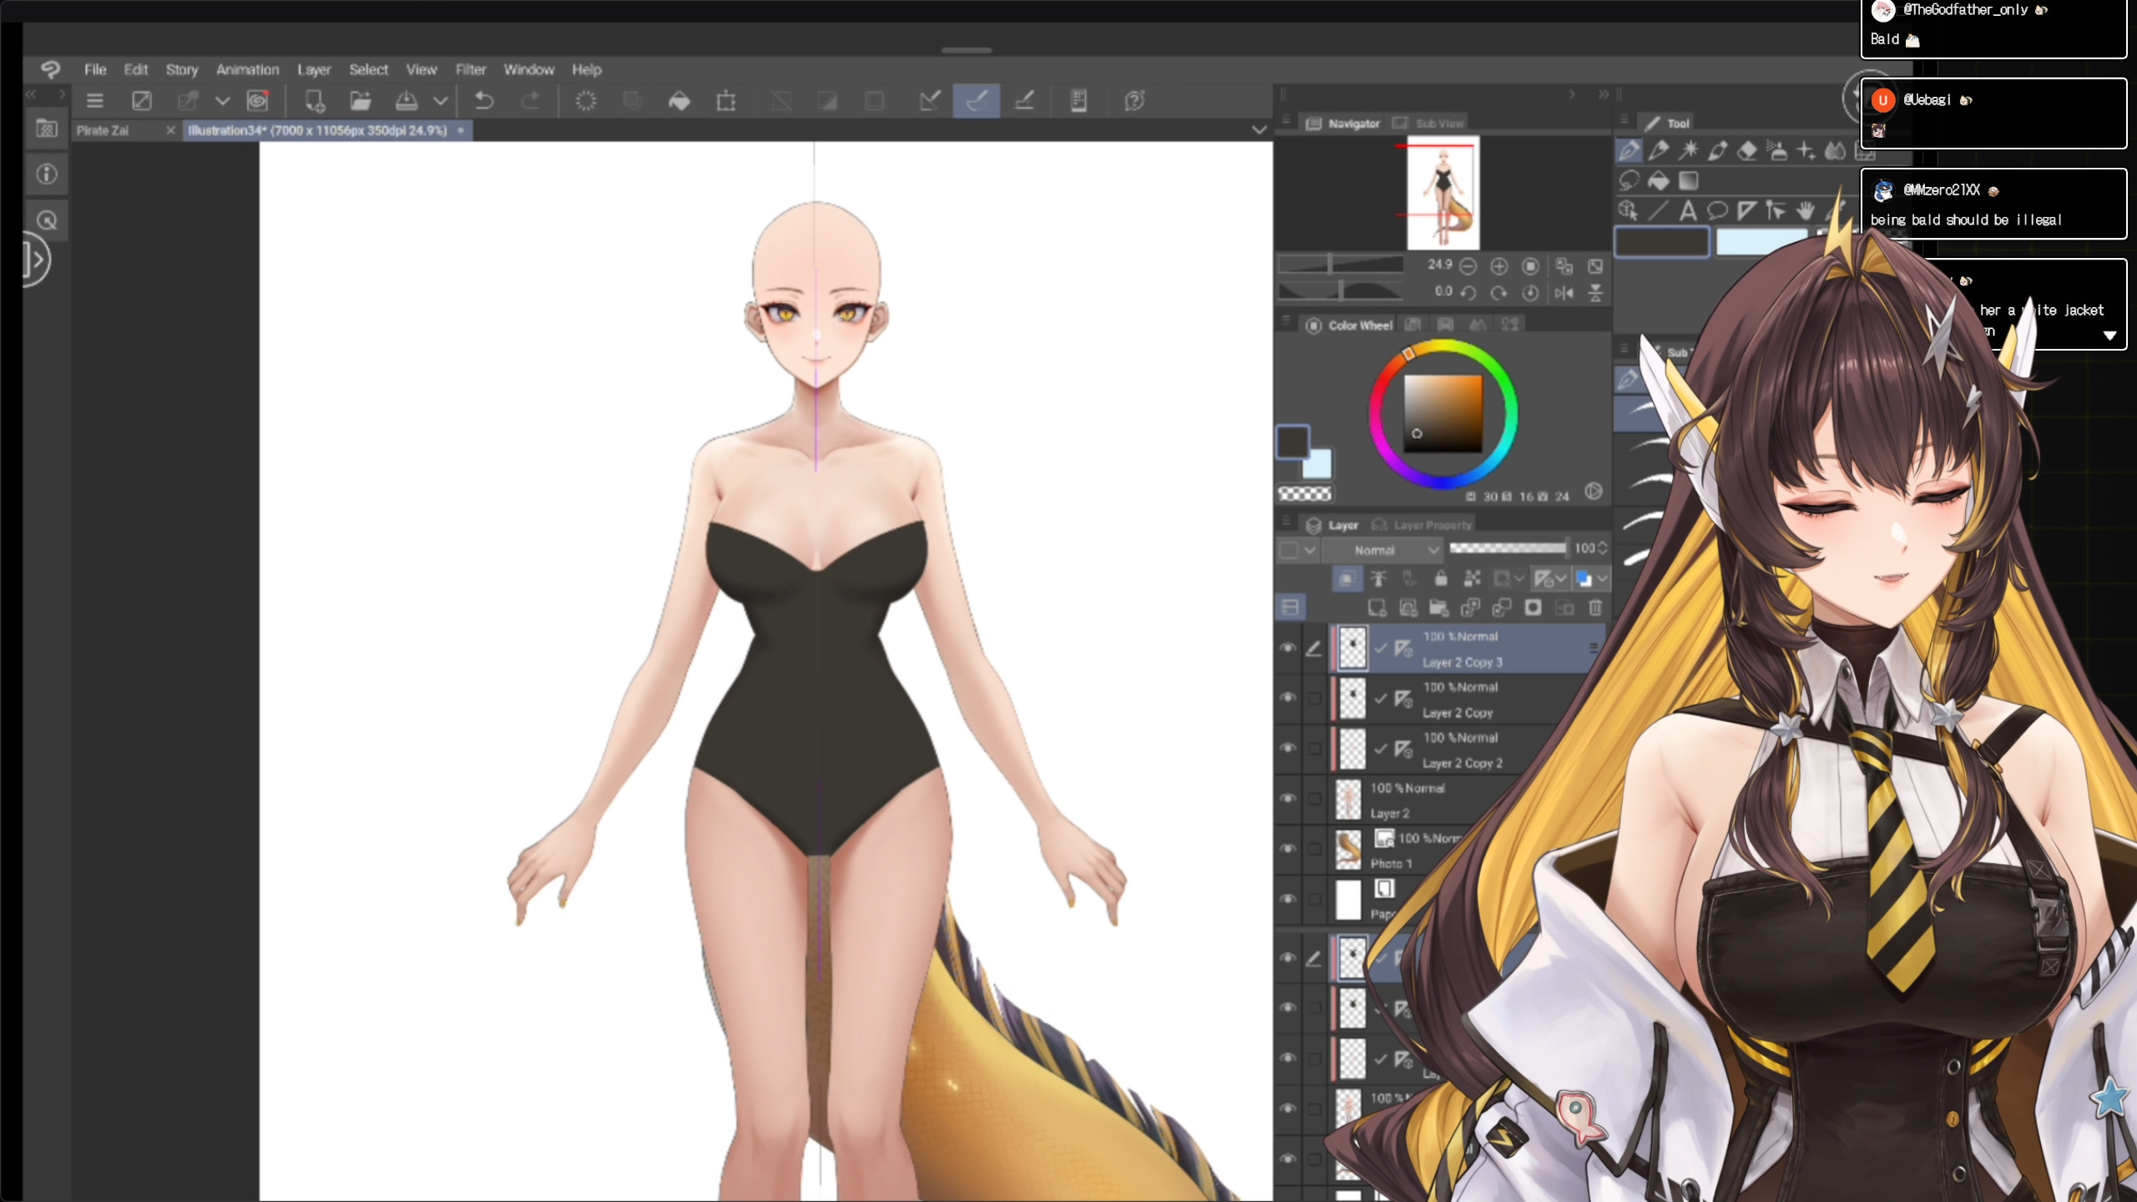Pick a color in the color wheel square

point(1442,413)
